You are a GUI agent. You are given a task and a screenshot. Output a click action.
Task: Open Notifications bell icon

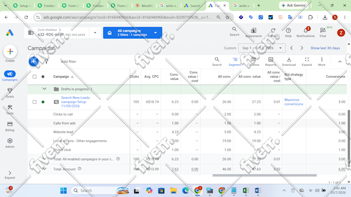[x=306, y=32]
